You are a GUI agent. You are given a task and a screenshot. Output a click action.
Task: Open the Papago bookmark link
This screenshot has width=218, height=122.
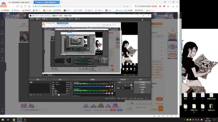[x=120, y=10]
